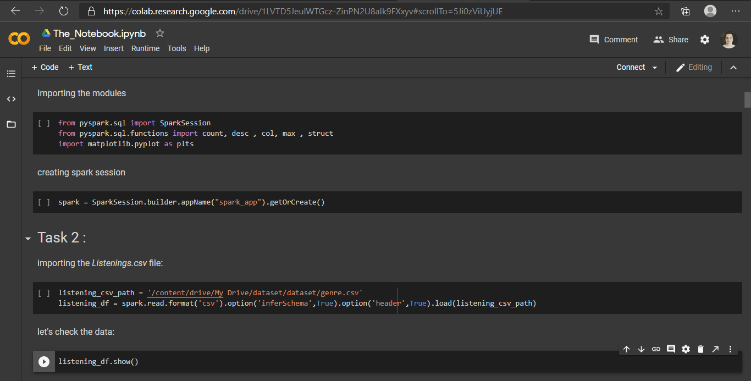The image size is (751, 381).
Task: Star the The_Notebook.ipynb file
Action: tap(159, 33)
